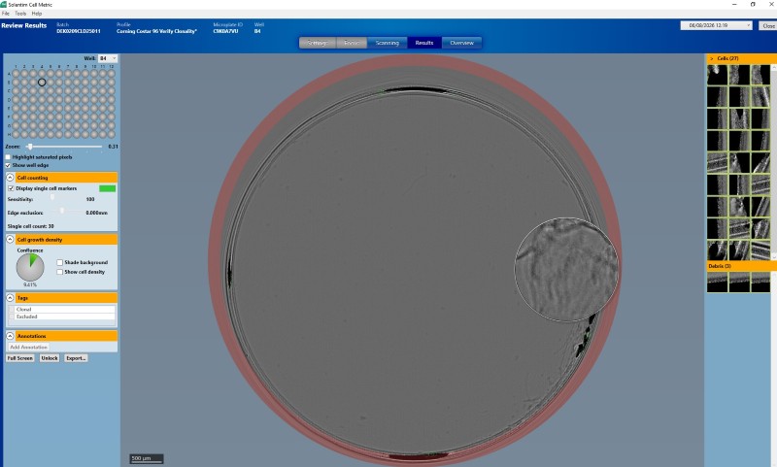Click the Cells gallery scroll-up arrow

pos(774,68)
